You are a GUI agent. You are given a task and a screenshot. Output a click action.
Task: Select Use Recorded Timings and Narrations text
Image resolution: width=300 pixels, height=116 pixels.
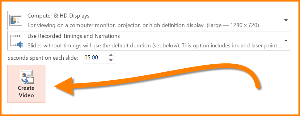coord(74,36)
